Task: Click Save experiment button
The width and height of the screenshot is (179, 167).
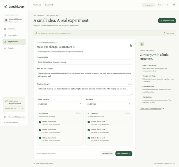Action: click(124, 154)
